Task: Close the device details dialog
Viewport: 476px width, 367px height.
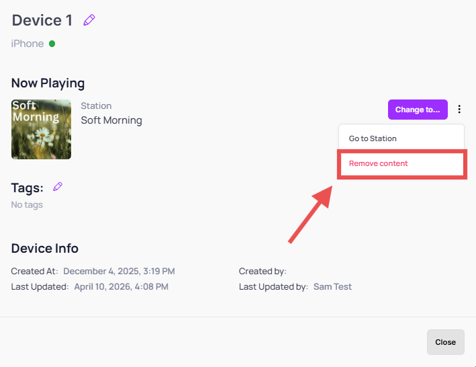Action: click(445, 342)
